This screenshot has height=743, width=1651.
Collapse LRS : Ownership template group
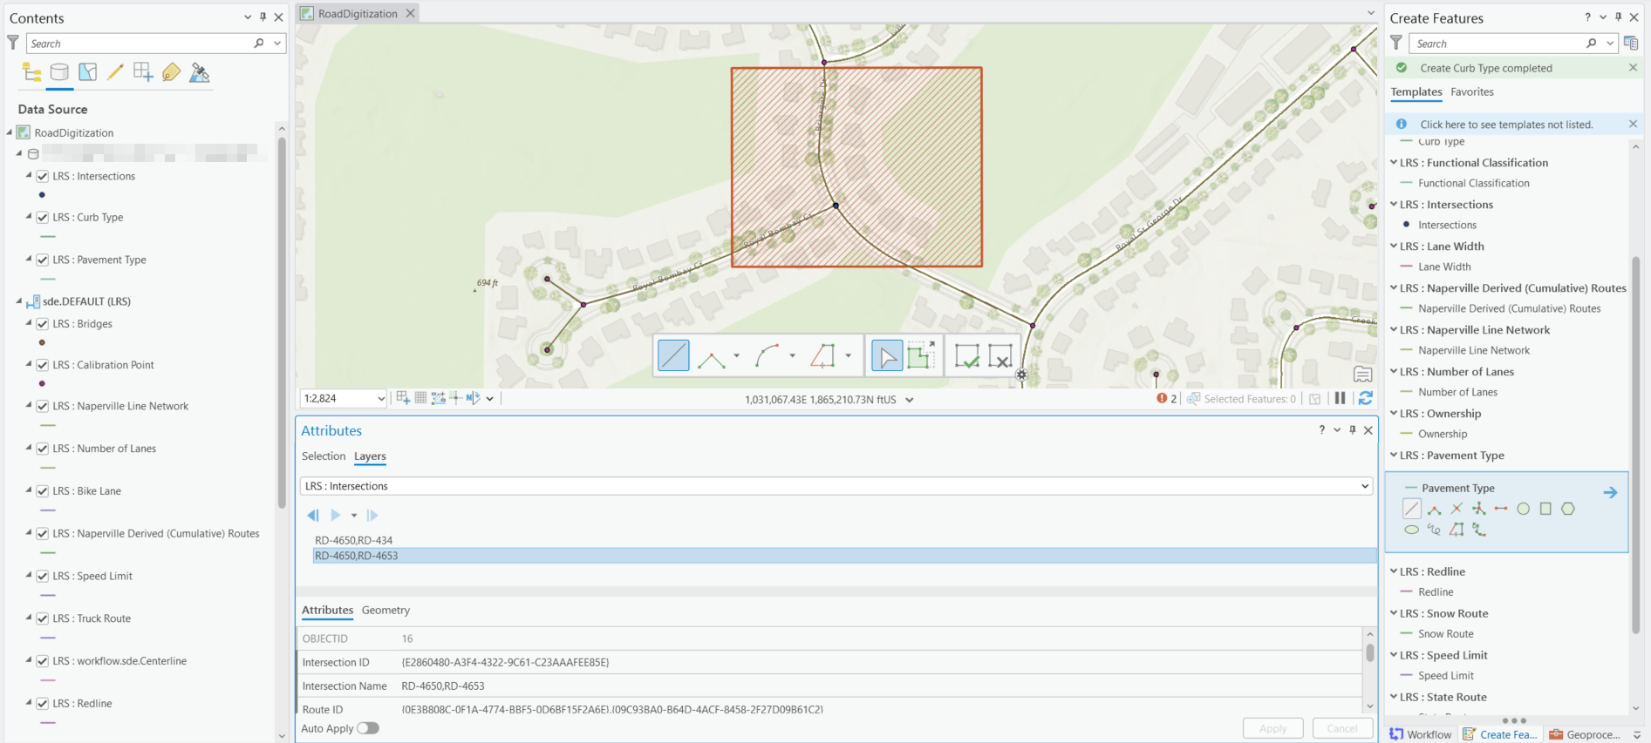pyautogui.click(x=1394, y=413)
